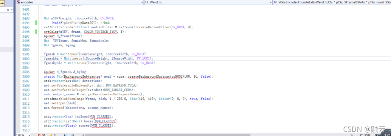
Task: Click 'Mat mYUV(height, iSourceWidth' code line
Action: click(79, 18)
